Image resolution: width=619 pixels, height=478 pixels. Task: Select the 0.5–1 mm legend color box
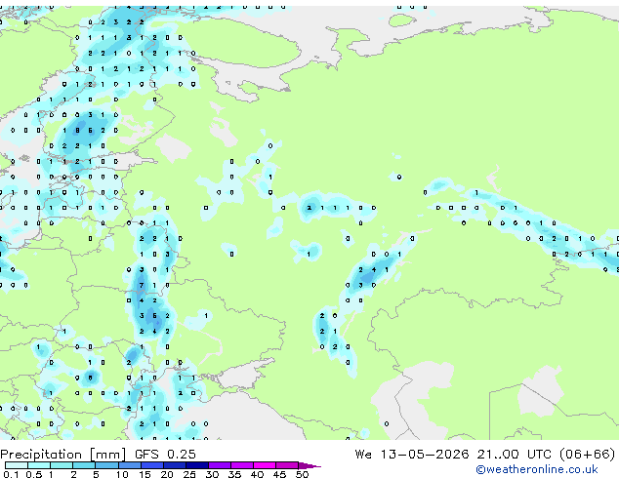[39, 465]
